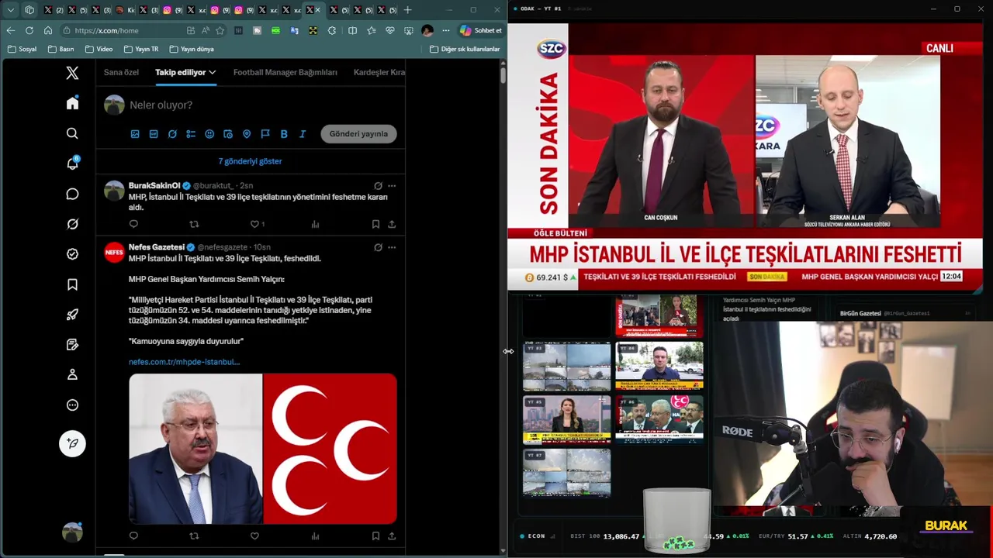Open emoji picker in post composer
Viewport: 993px width, 558px height.
click(x=209, y=134)
